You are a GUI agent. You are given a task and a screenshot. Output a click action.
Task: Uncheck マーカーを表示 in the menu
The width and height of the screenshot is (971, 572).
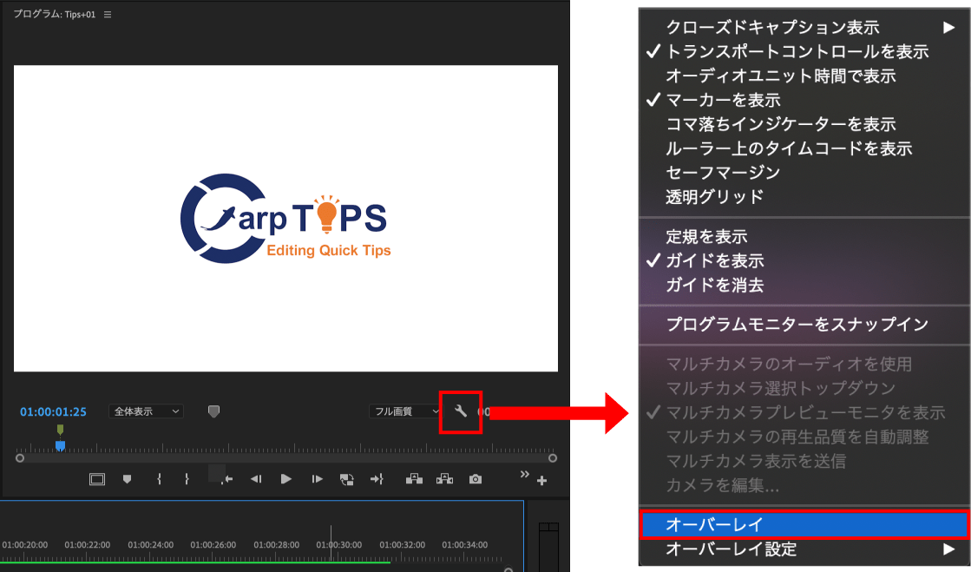[804, 100]
